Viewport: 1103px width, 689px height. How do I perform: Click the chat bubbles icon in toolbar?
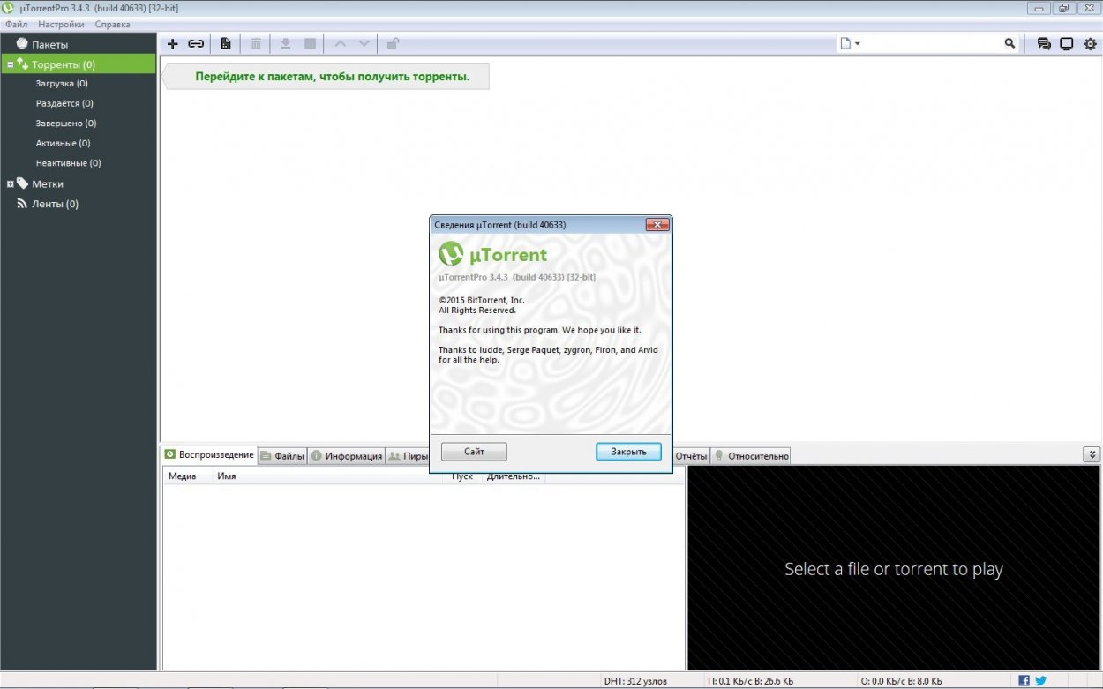pyautogui.click(x=1044, y=43)
